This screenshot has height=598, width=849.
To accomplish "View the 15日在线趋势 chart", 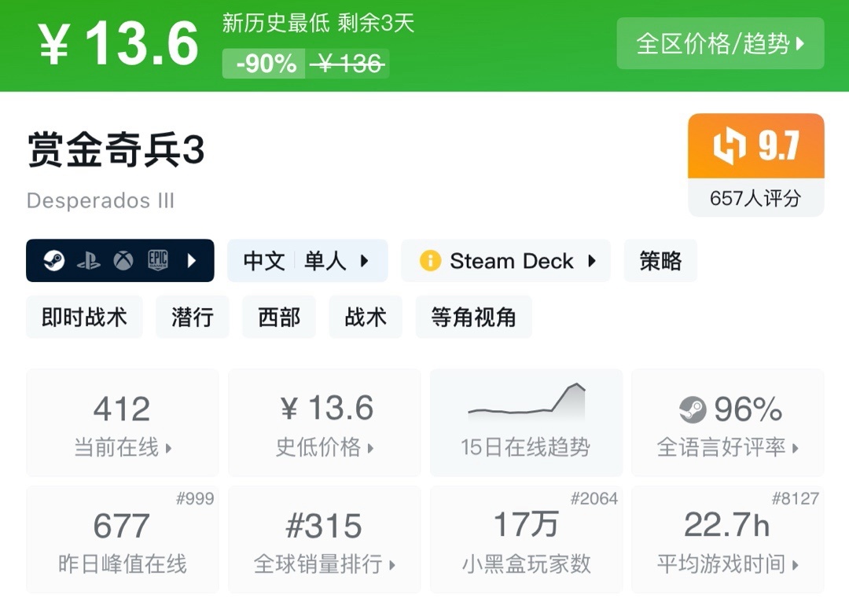I will (526, 423).
